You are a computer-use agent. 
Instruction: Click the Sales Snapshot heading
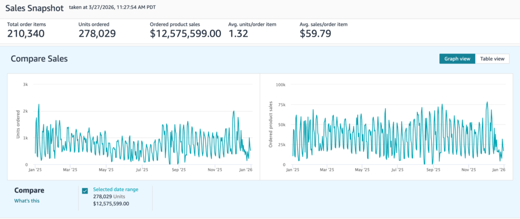pyautogui.click(x=35, y=8)
